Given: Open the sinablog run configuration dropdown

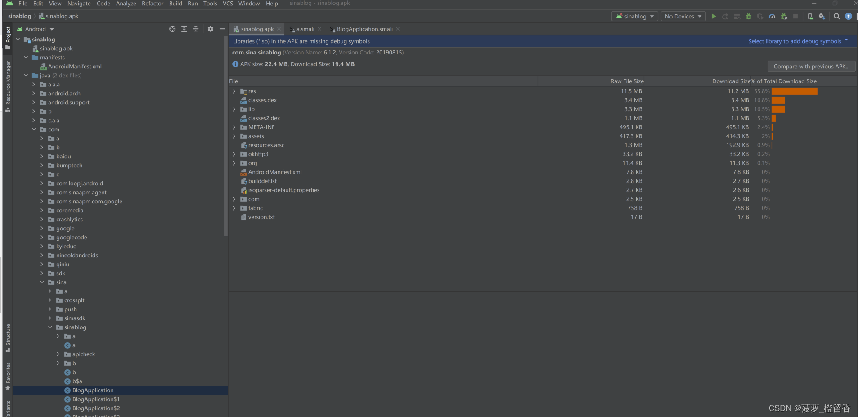Looking at the screenshot, I should pos(635,16).
